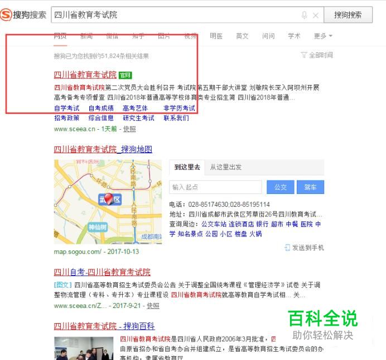
Task: Click the 高考艺体 sublink
Action: pyautogui.click(x=136, y=108)
